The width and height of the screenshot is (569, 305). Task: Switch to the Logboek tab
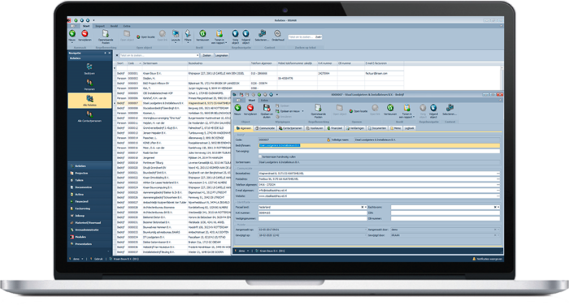(409, 128)
